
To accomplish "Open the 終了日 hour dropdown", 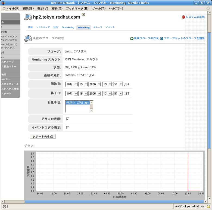I will pos(107,94).
